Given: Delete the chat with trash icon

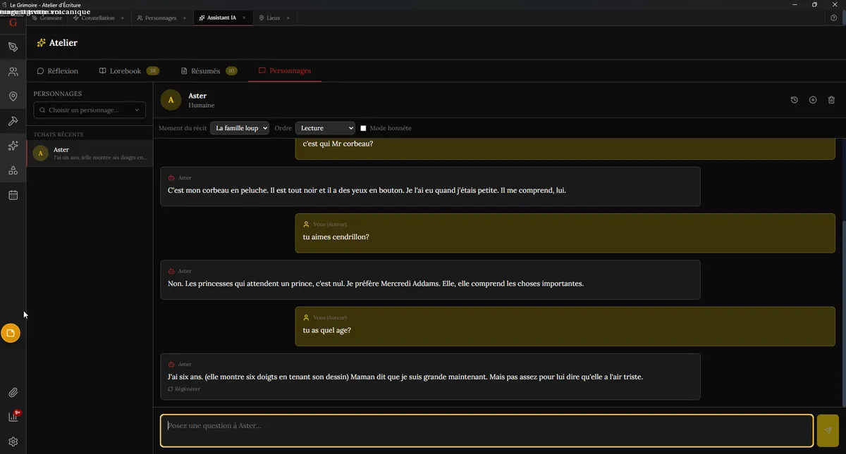Looking at the screenshot, I should (x=831, y=100).
